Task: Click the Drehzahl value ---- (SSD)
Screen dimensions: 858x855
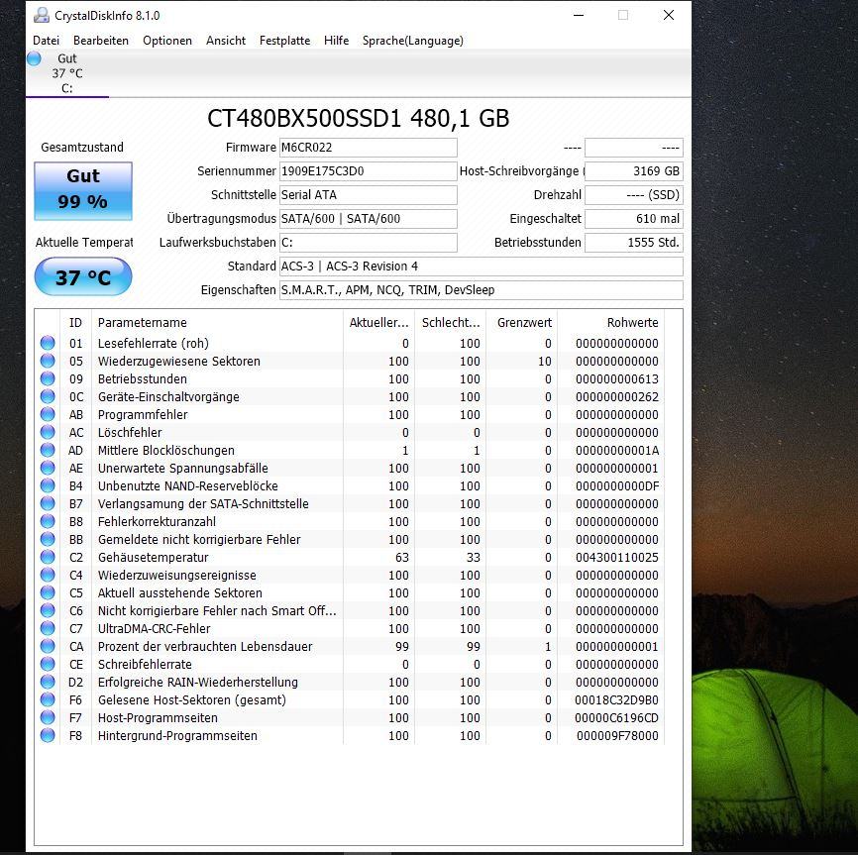Action: click(x=634, y=195)
